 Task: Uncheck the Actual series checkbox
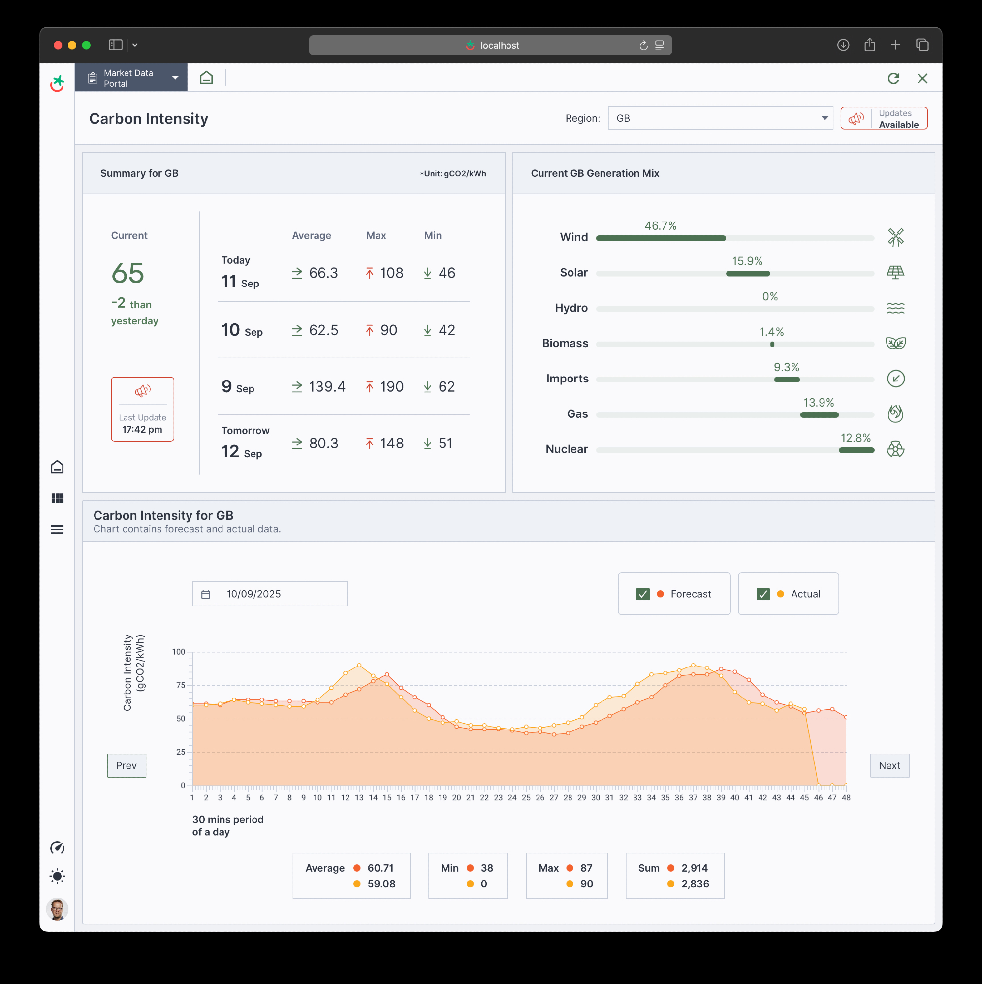[763, 594]
